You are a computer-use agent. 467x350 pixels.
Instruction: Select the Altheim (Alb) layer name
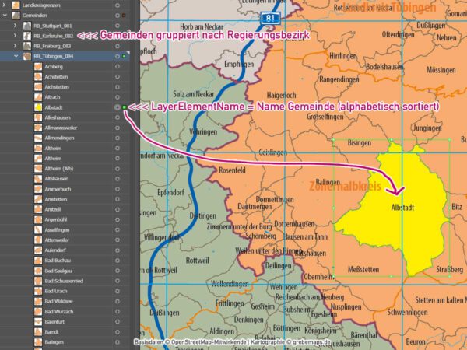(59, 169)
